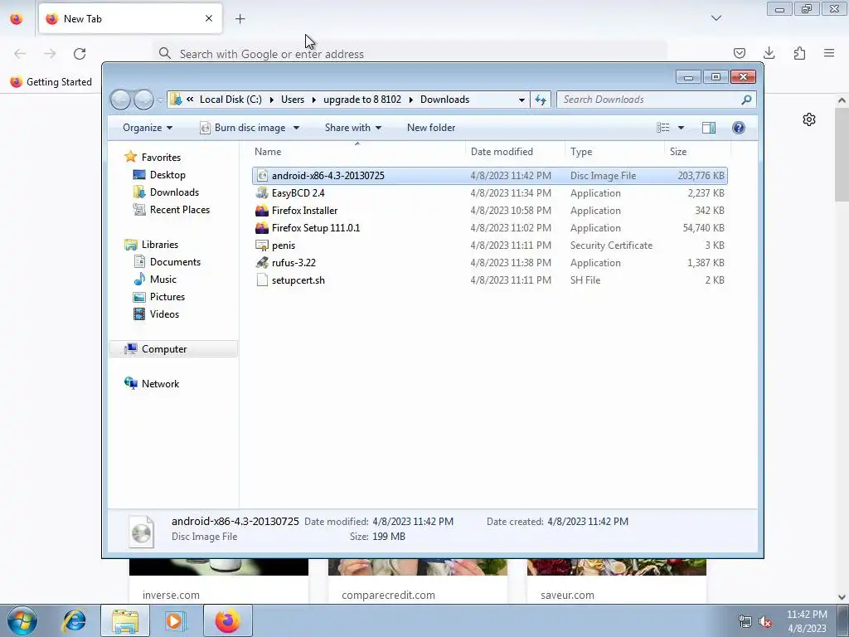Refresh the Downloads folder address bar
Screen dimensions: 849x637
pyautogui.click(x=541, y=100)
